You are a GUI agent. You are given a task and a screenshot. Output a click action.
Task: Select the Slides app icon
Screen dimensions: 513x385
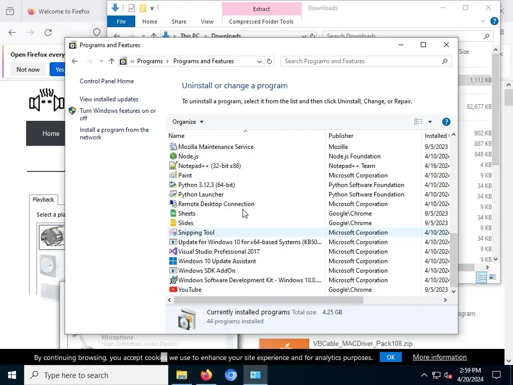[173, 223]
